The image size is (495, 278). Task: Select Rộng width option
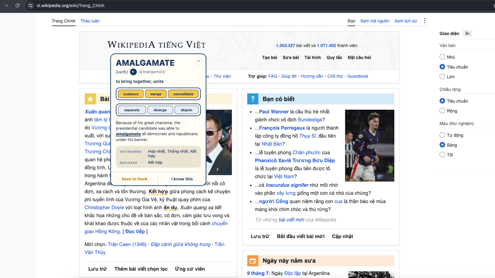coord(442,111)
